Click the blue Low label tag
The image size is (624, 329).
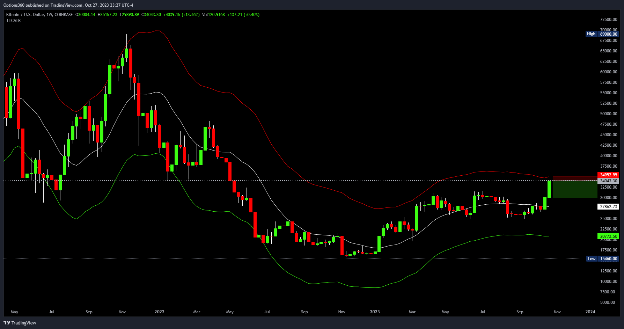[592, 259]
